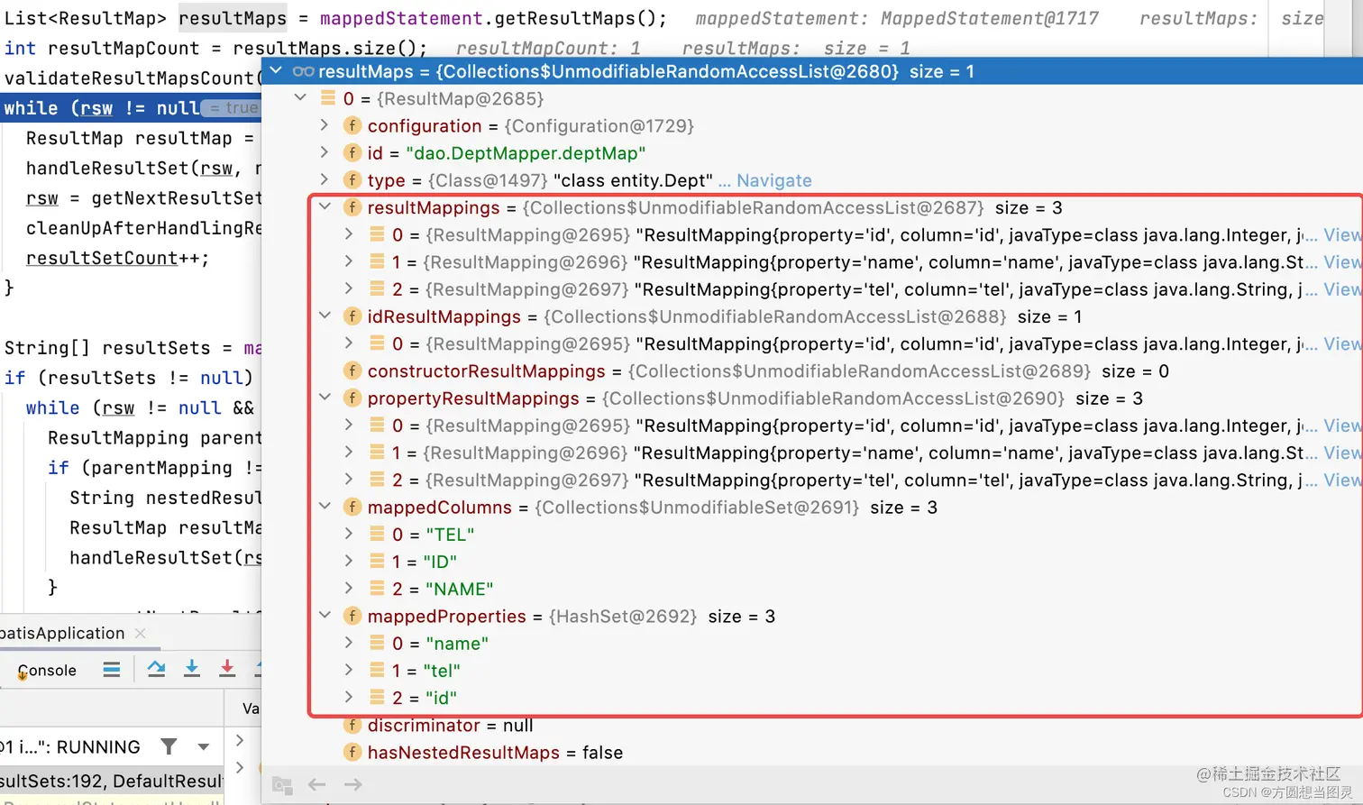Click the back arrow in popup footer
This screenshot has width=1363, height=805.
pos(316,784)
